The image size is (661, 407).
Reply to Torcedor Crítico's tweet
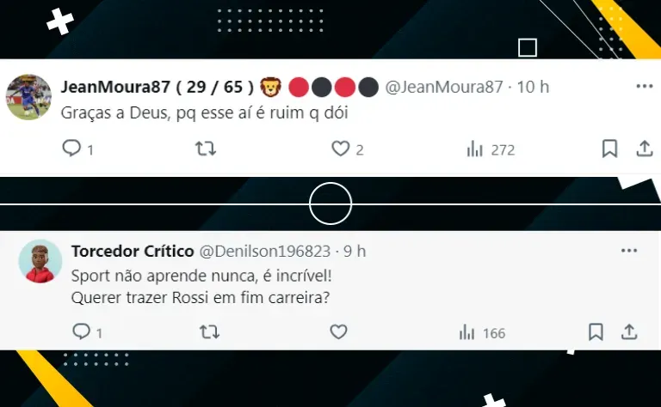[81, 331]
